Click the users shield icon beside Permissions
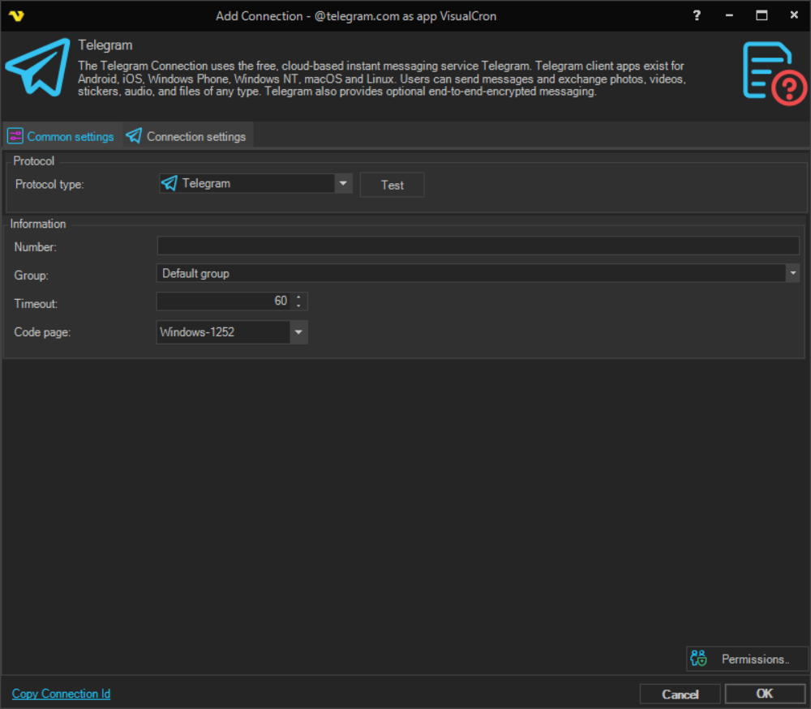 tap(699, 659)
